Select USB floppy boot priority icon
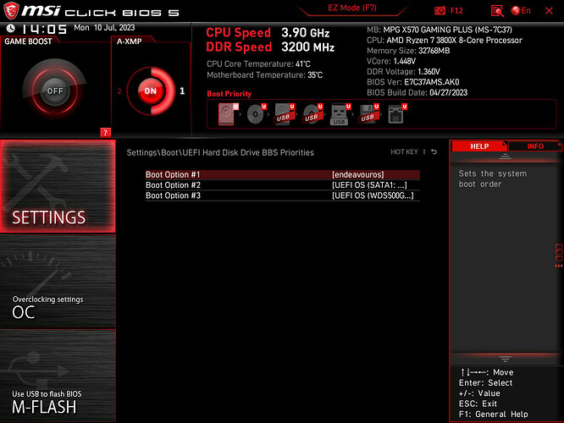The image size is (564, 423). tap(368, 114)
